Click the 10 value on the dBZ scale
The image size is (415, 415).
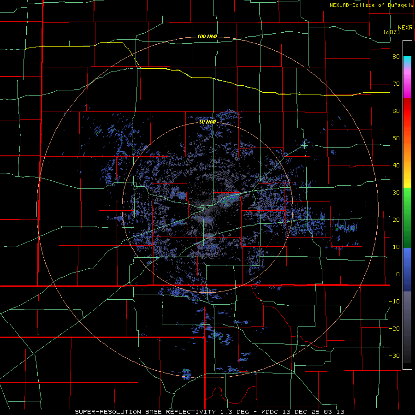pyautogui.click(x=396, y=247)
